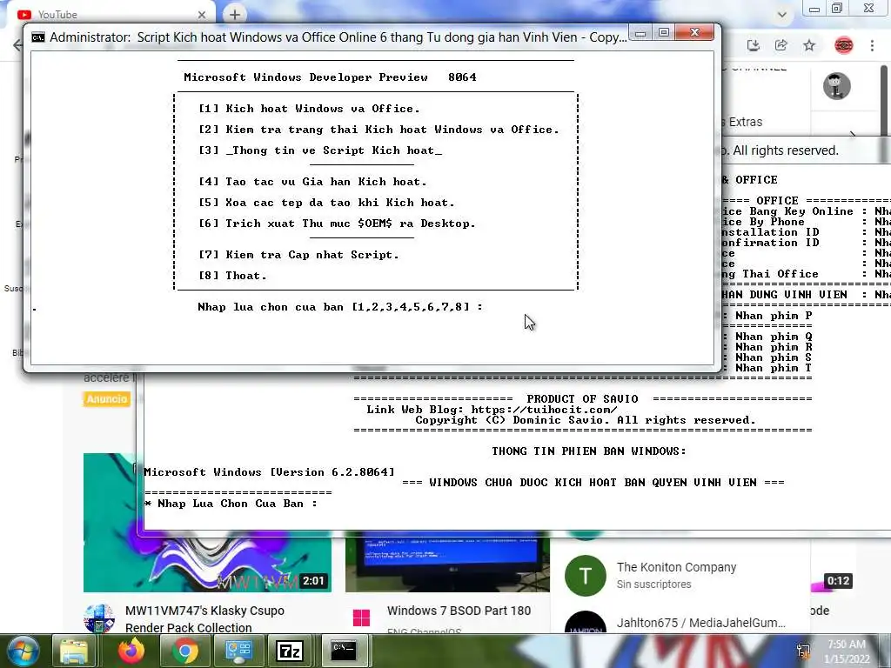Screen dimensions: 891x668
Task: Open the Chrome three-dot menu
Action: (872, 45)
